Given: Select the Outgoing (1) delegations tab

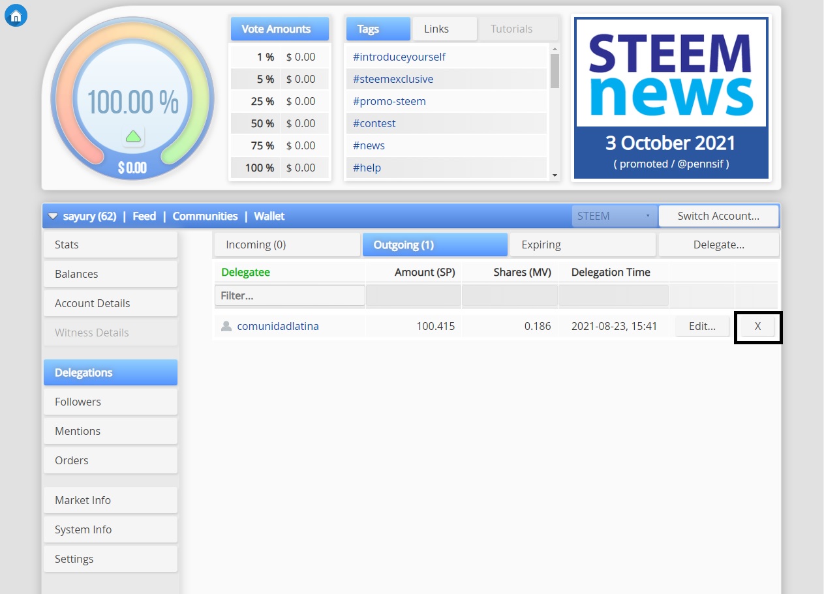Looking at the screenshot, I should coord(435,245).
